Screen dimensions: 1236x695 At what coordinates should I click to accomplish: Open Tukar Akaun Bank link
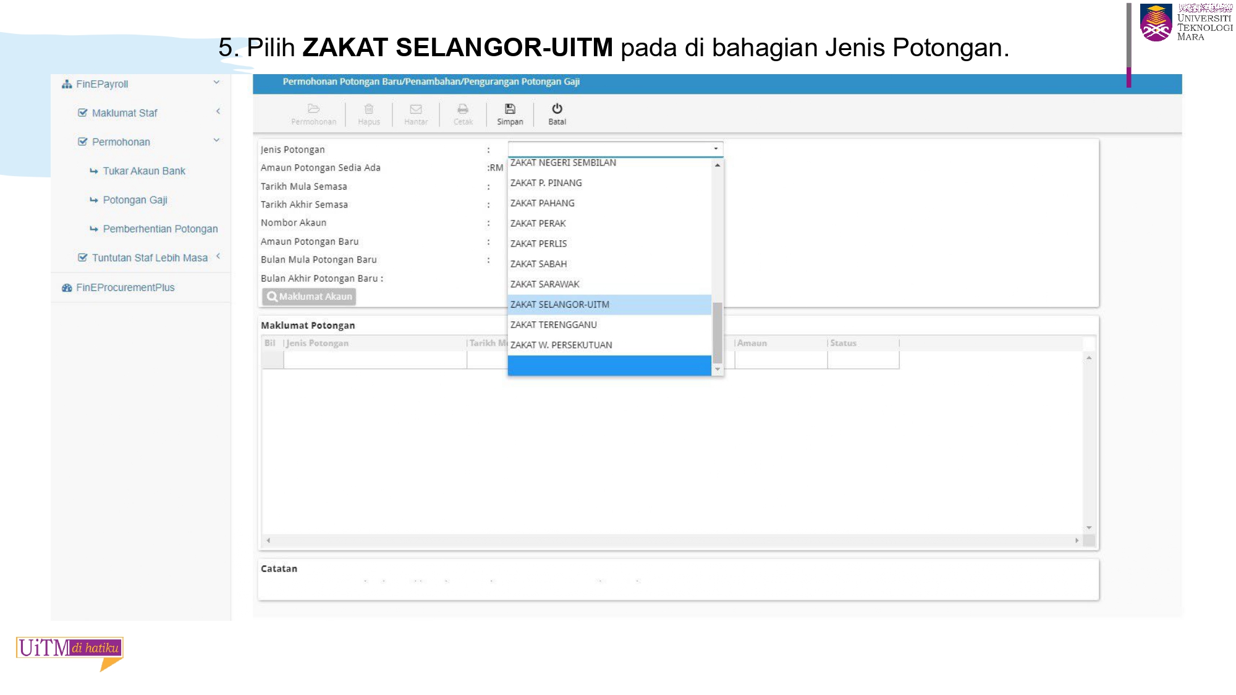point(144,171)
